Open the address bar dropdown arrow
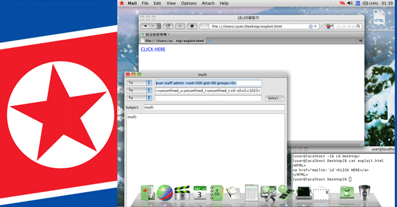 pos(315,26)
